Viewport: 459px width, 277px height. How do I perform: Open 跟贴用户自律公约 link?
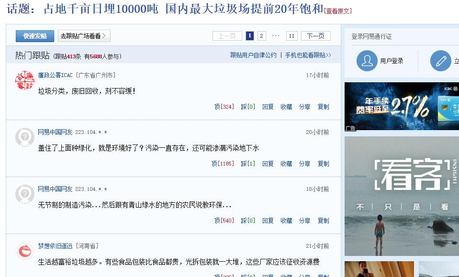coord(254,55)
